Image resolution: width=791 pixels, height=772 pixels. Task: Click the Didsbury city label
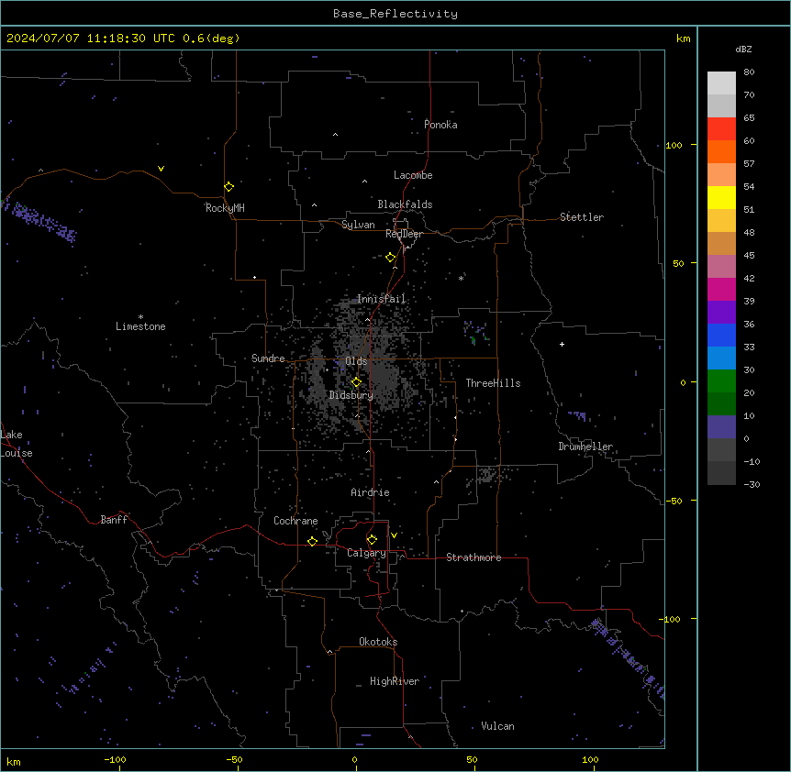(351, 395)
